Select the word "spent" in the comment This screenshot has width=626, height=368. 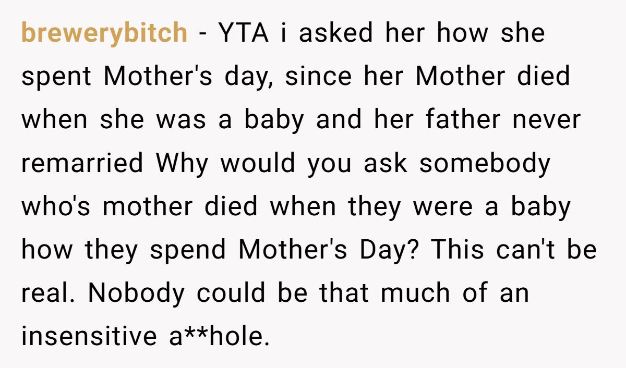(x=56, y=77)
